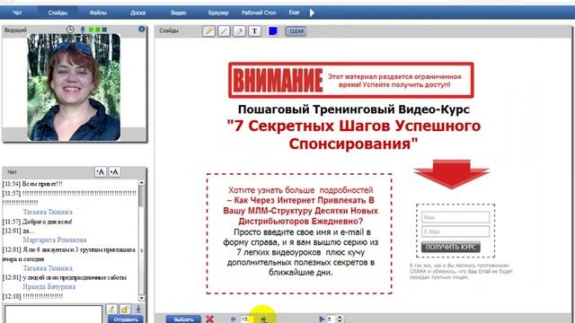The image size is (575, 323).
Task: Switch to the Слайды tab
Action: (x=57, y=13)
